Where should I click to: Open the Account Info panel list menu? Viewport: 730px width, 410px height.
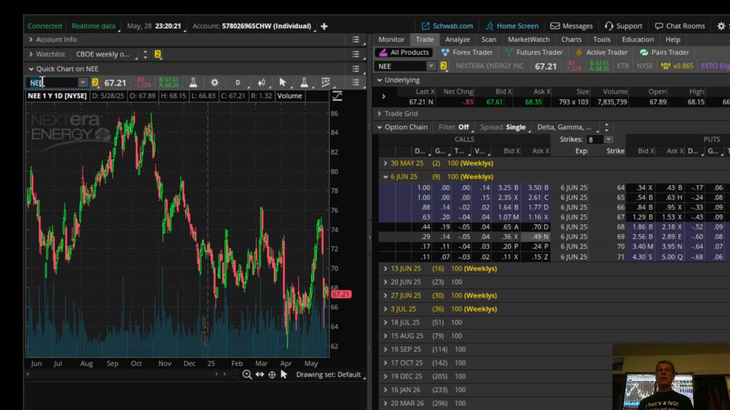(355, 39)
